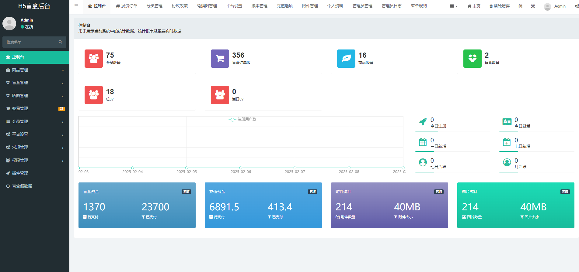Go to 主页 home link

coord(474,6)
